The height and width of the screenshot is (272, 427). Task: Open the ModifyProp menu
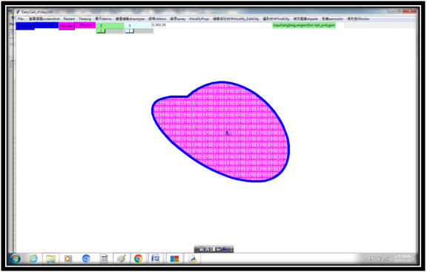pos(199,19)
